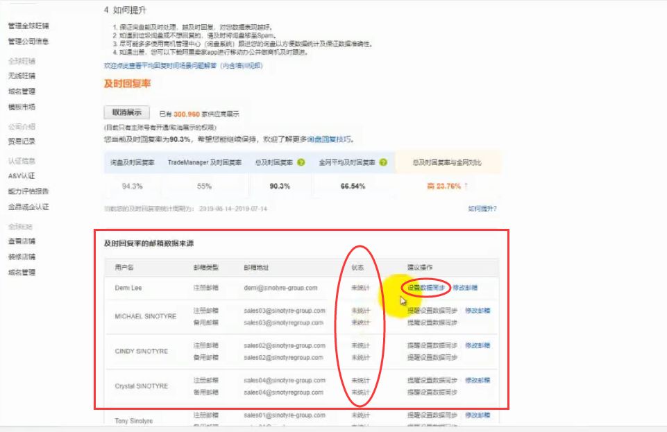Click the CINDY SINOTYRE user name

point(141,352)
